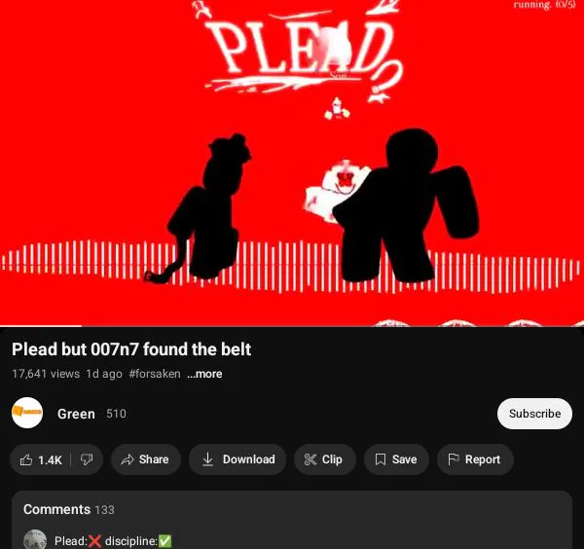Click the Download arrow icon
This screenshot has width=584, height=549.
tap(208, 459)
